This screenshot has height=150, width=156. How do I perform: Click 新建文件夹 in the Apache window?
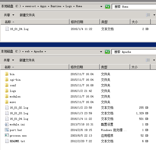27,60
